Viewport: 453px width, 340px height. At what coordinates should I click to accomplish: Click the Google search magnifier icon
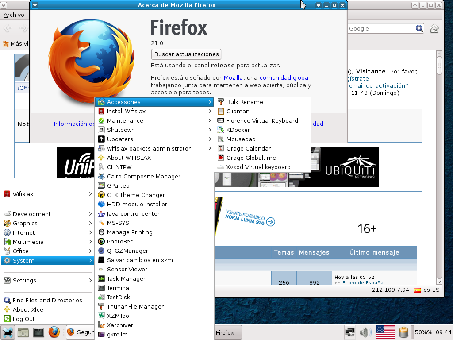coord(419,28)
